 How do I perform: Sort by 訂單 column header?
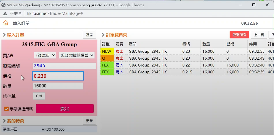[107, 44]
